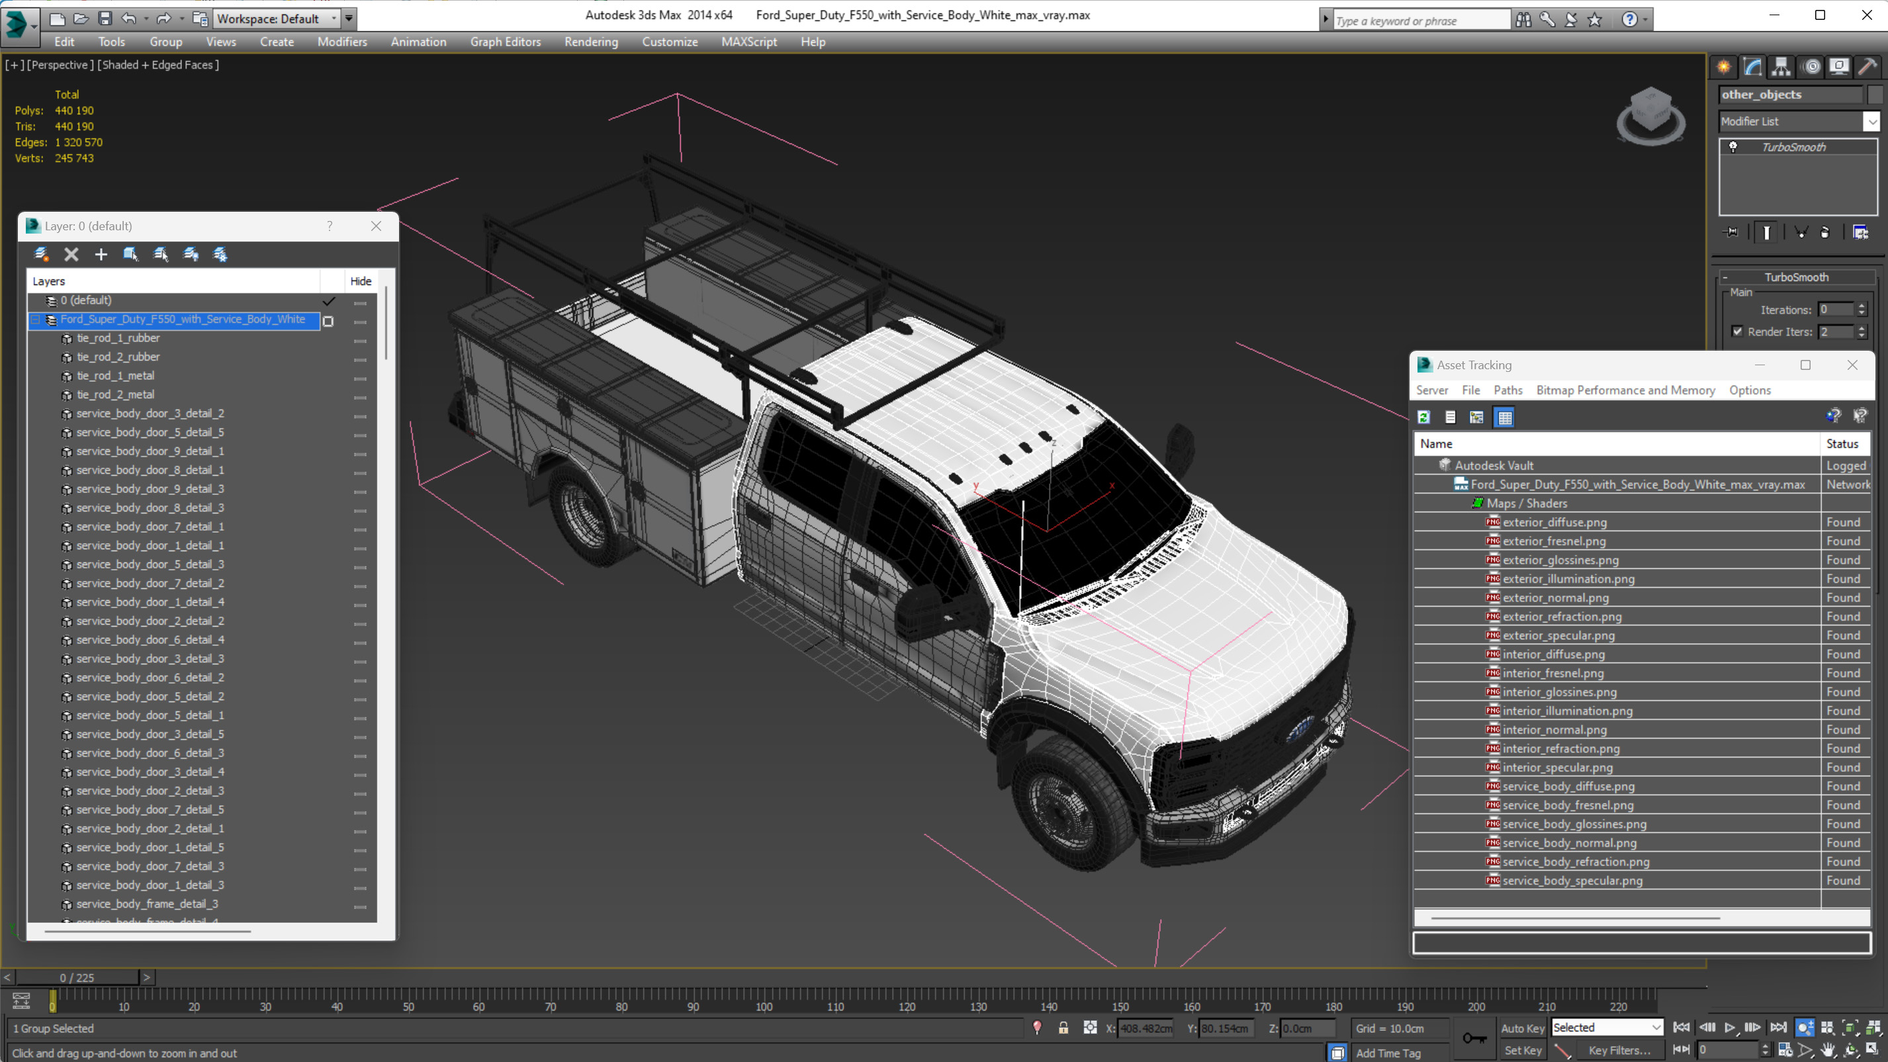Click the Shaded + Edged Faces label

coord(157,64)
